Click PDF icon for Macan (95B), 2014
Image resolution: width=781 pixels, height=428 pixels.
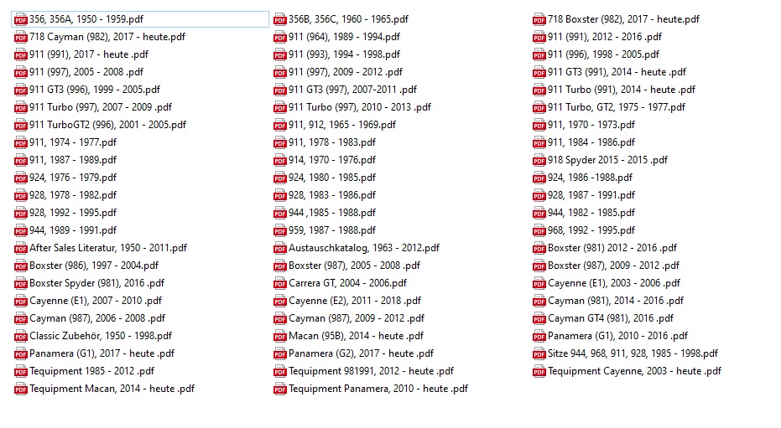[280, 336]
